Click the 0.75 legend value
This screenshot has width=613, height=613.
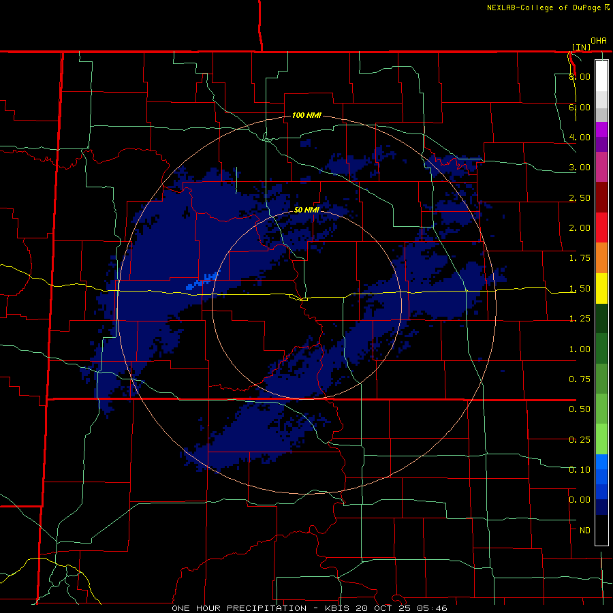(580, 379)
